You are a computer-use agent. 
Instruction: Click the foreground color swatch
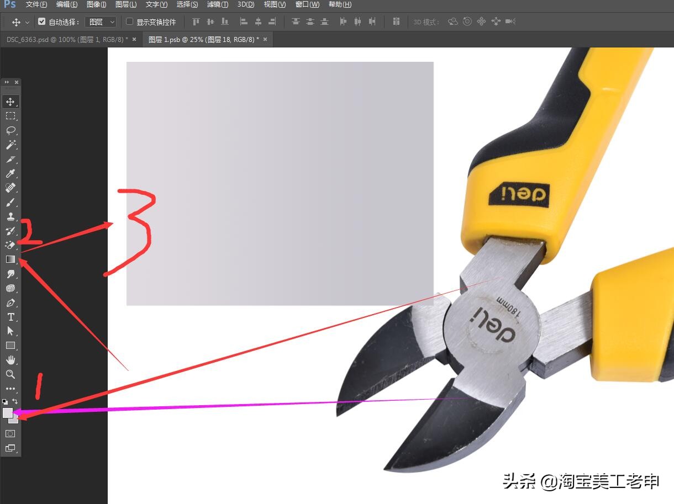(x=7, y=412)
